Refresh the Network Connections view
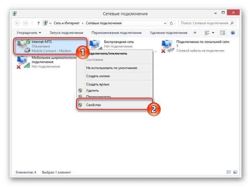The image size is (251, 187). point(171,23)
